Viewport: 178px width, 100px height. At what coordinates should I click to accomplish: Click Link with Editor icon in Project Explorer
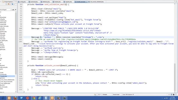click(x=12, y=4)
